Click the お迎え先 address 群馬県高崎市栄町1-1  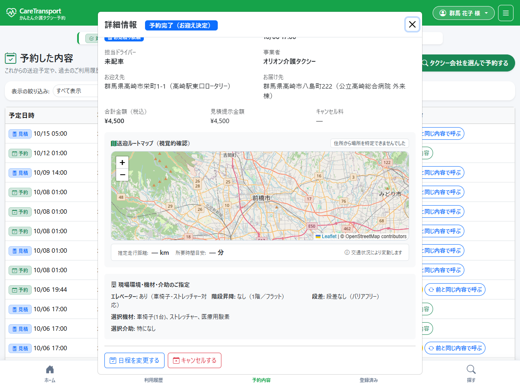[x=168, y=86]
